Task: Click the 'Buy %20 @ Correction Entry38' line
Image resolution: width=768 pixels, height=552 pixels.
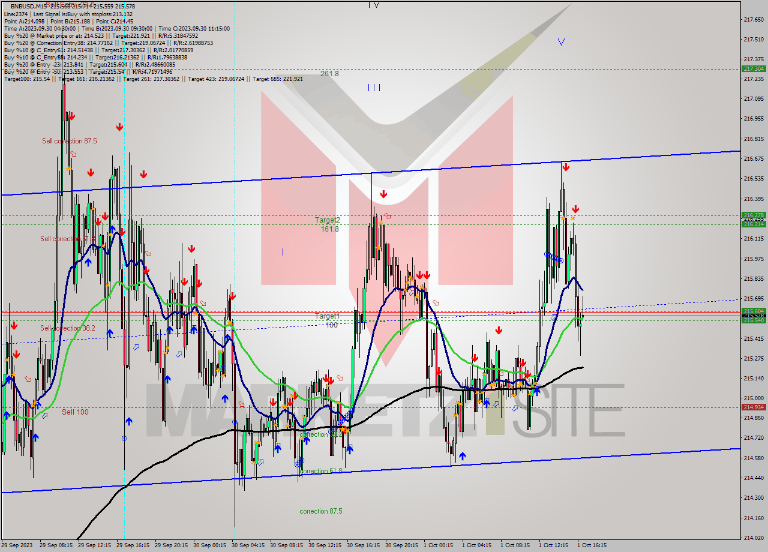Action: pyautogui.click(x=108, y=43)
